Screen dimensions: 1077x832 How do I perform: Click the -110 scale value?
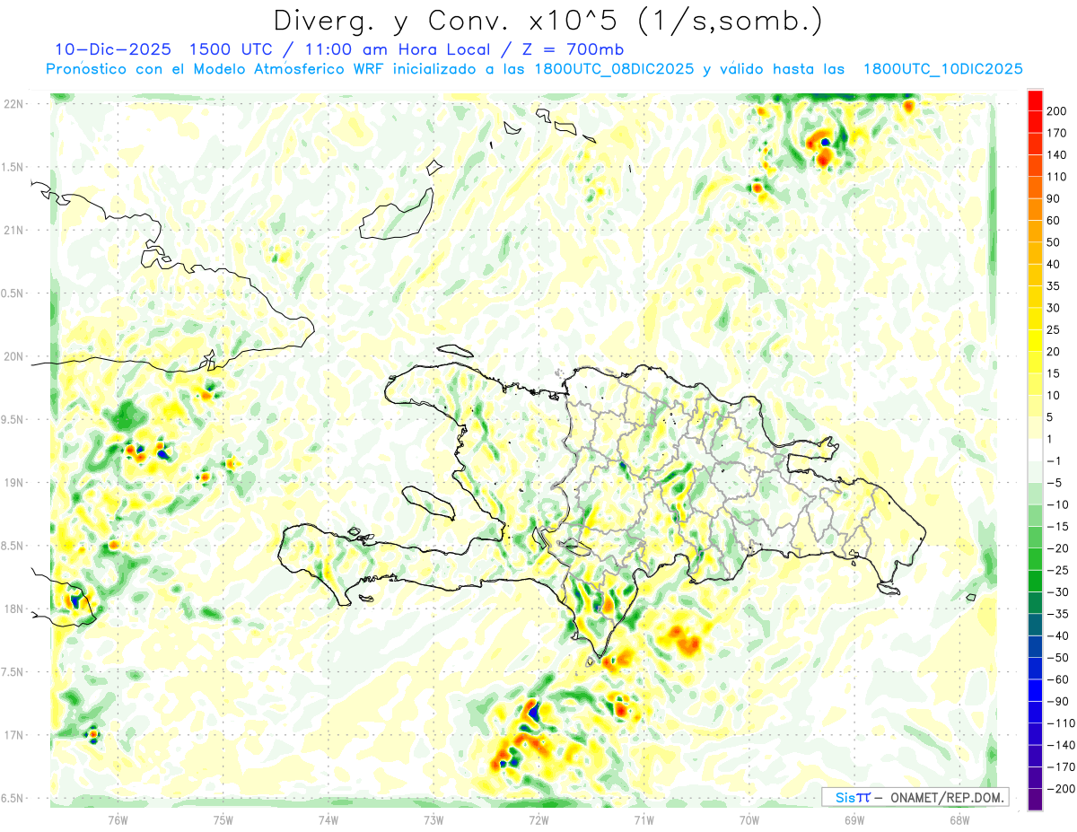click(1061, 723)
